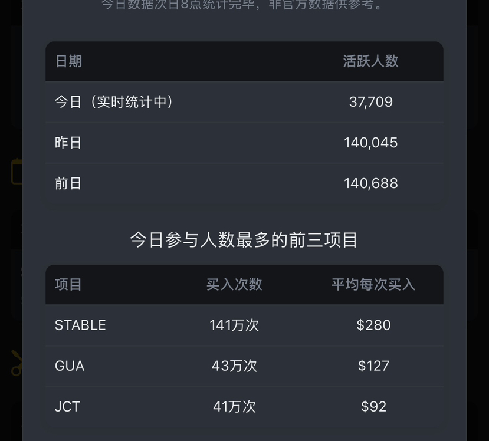
Task: Click the 买入次数 column header
Action: [234, 285]
